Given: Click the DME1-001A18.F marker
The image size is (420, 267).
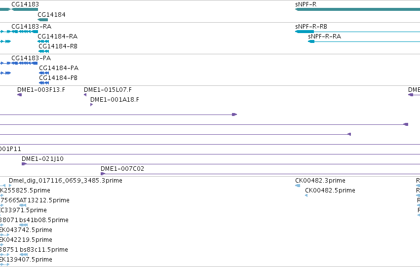Looking at the screenshot, I should (92, 105).
